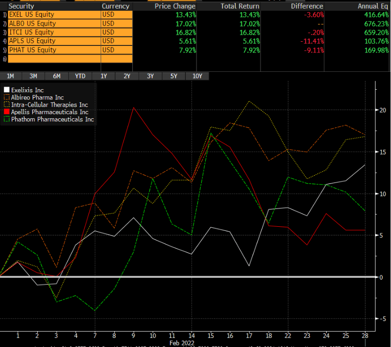Screen dimensions: 391x347
Task: Switch chart to YTD range
Action: pos(80,76)
